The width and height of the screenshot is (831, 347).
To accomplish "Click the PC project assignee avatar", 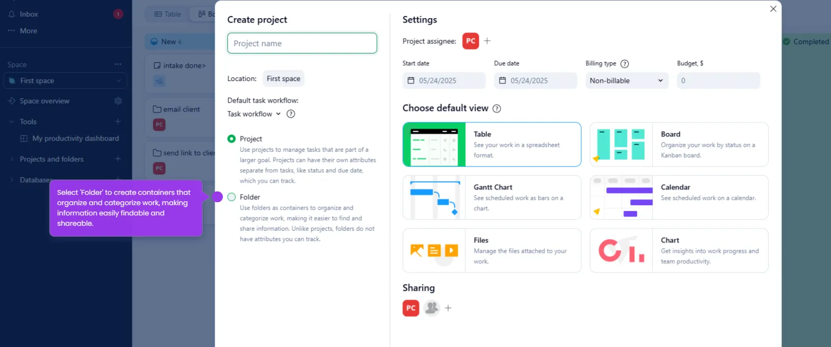I will pyautogui.click(x=471, y=41).
